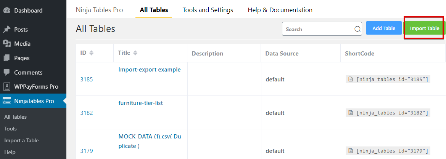446x159 pixels.
Task: Click shortcode icon for table 3182
Action: point(350,113)
